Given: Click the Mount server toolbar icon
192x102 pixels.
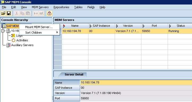Looking at the screenshot, I should (x=36, y=13).
